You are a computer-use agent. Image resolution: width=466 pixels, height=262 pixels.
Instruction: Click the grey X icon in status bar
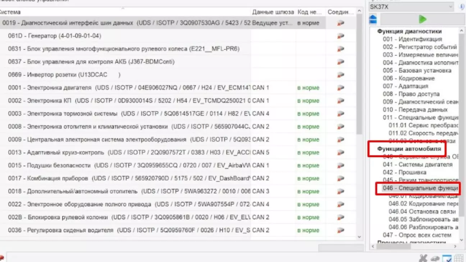tap(423, 258)
